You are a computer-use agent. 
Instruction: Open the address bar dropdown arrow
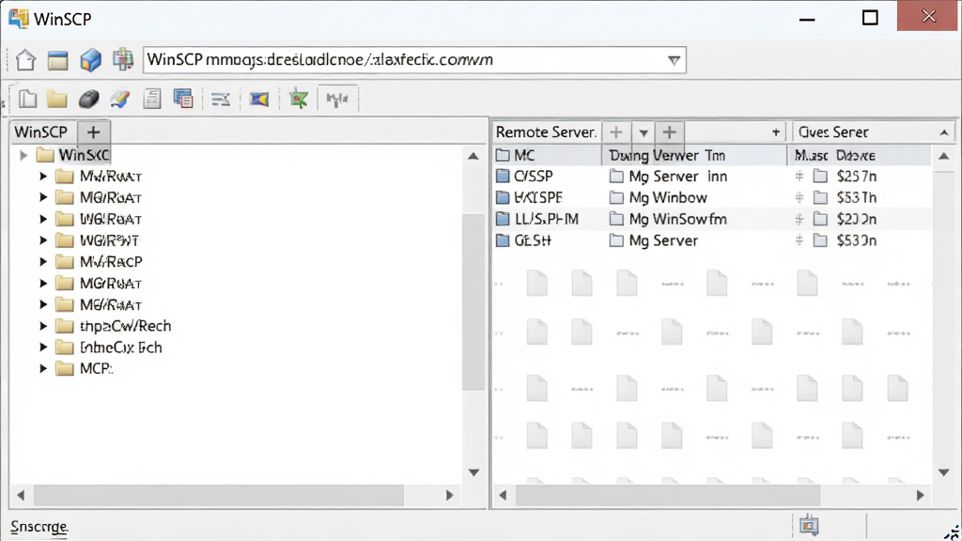(x=674, y=60)
